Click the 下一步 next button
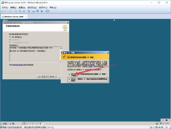This screenshot has width=171, height=129. tap(52, 76)
